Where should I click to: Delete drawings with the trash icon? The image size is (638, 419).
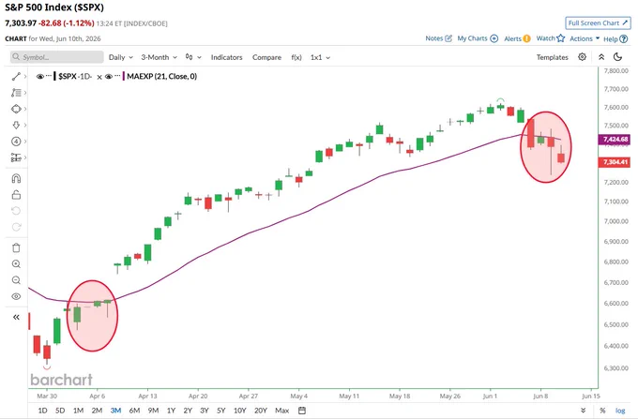click(x=16, y=247)
